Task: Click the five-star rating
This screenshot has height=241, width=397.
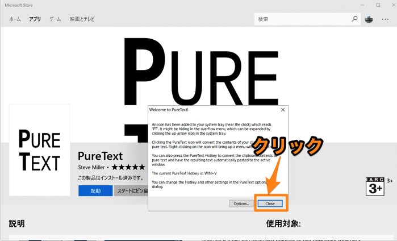Action: pyautogui.click(x=128, y=167)
